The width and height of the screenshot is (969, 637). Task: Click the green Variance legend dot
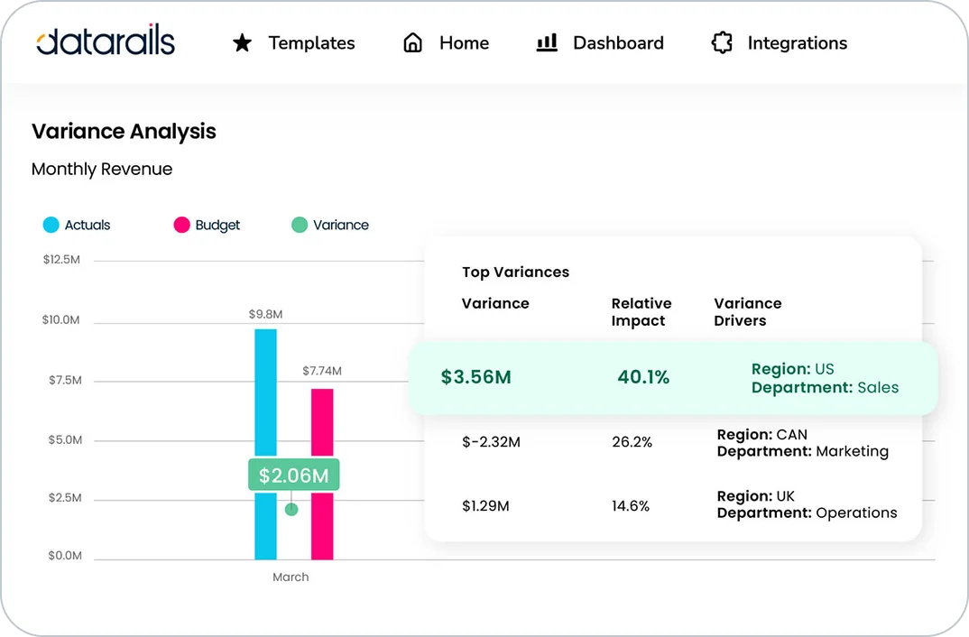click(x=299, y=225)
